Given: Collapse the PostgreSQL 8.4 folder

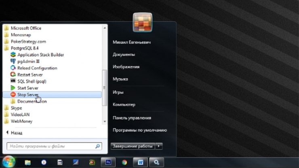Looking at the screenshot, I should (25, 48).
